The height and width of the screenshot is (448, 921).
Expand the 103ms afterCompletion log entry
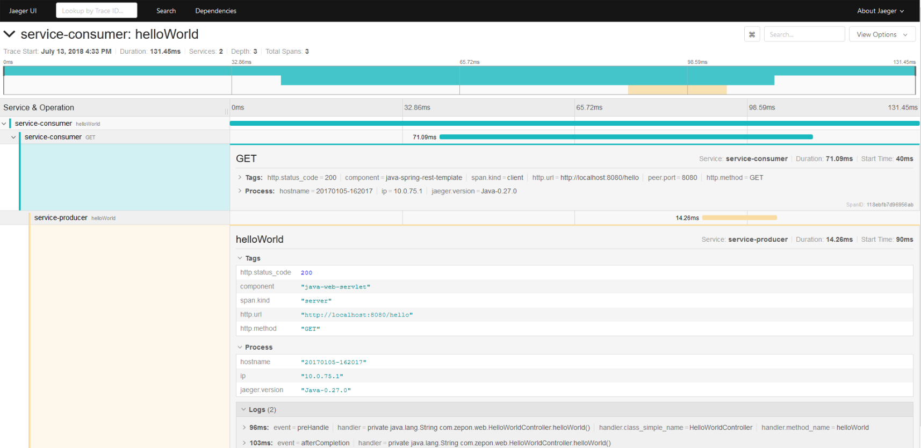(574, 443)
